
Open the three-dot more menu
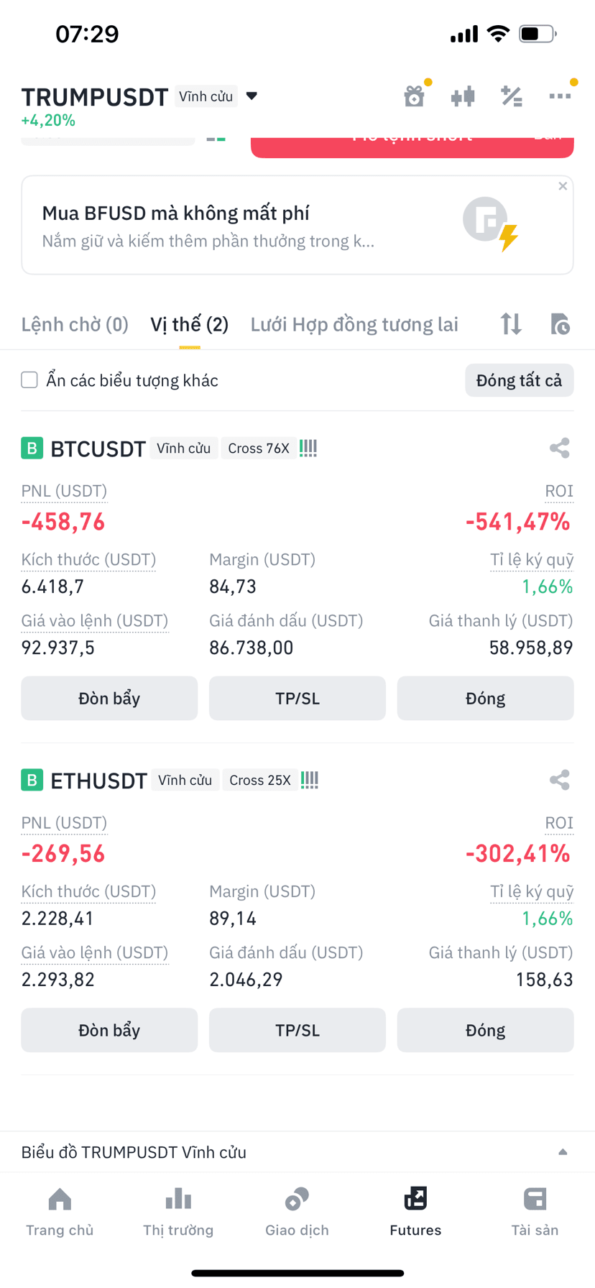click(x=560, y=96)
